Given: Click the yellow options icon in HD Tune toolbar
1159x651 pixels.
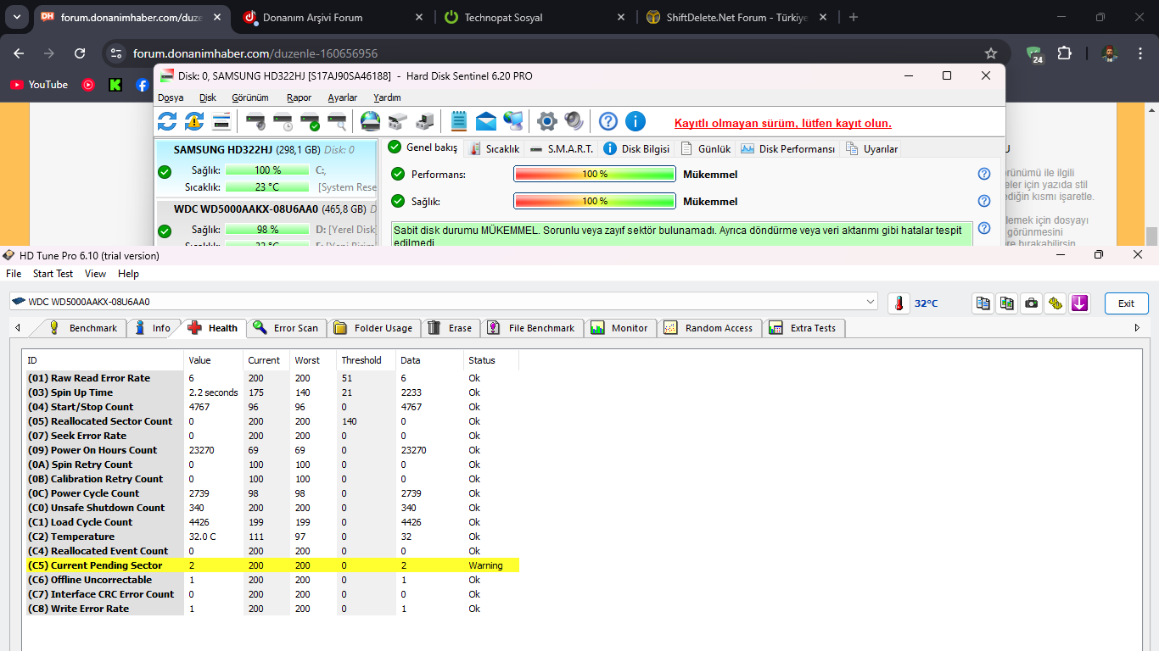Looking at the screenshot, I should coord(1055,303).
